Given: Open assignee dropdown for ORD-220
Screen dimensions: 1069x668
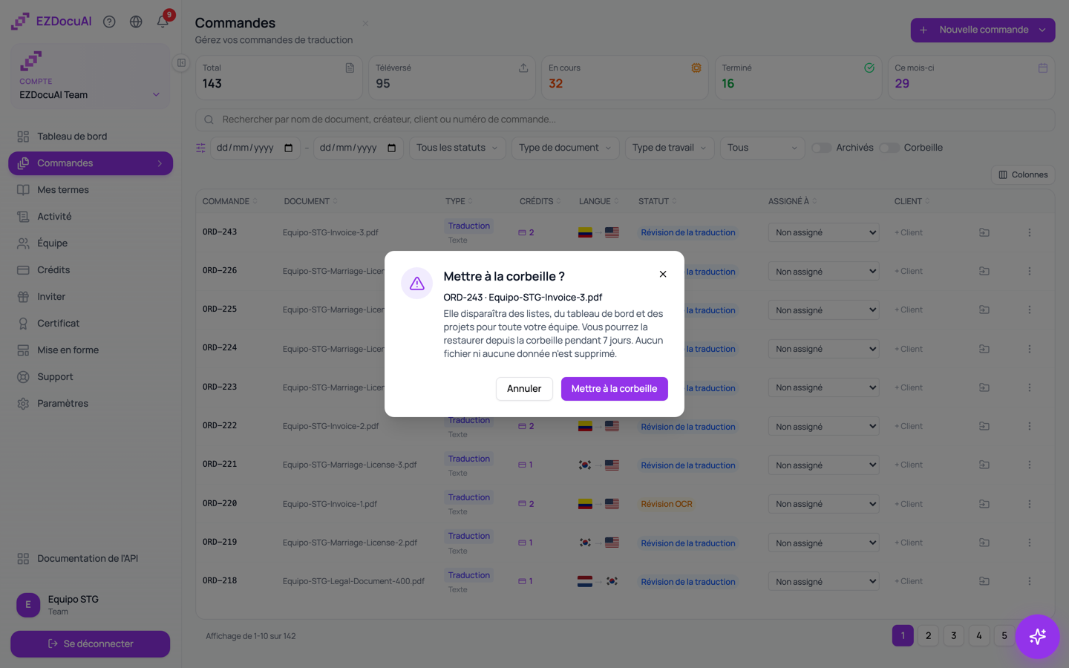Looking at the screenshot, I should coord(824,504).
